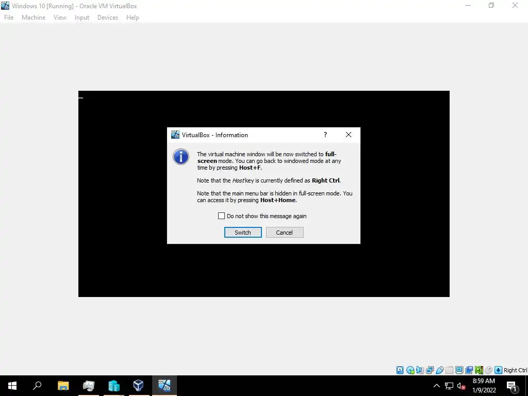Restore down the VirtualBox VM window

[x=491, y=5]
